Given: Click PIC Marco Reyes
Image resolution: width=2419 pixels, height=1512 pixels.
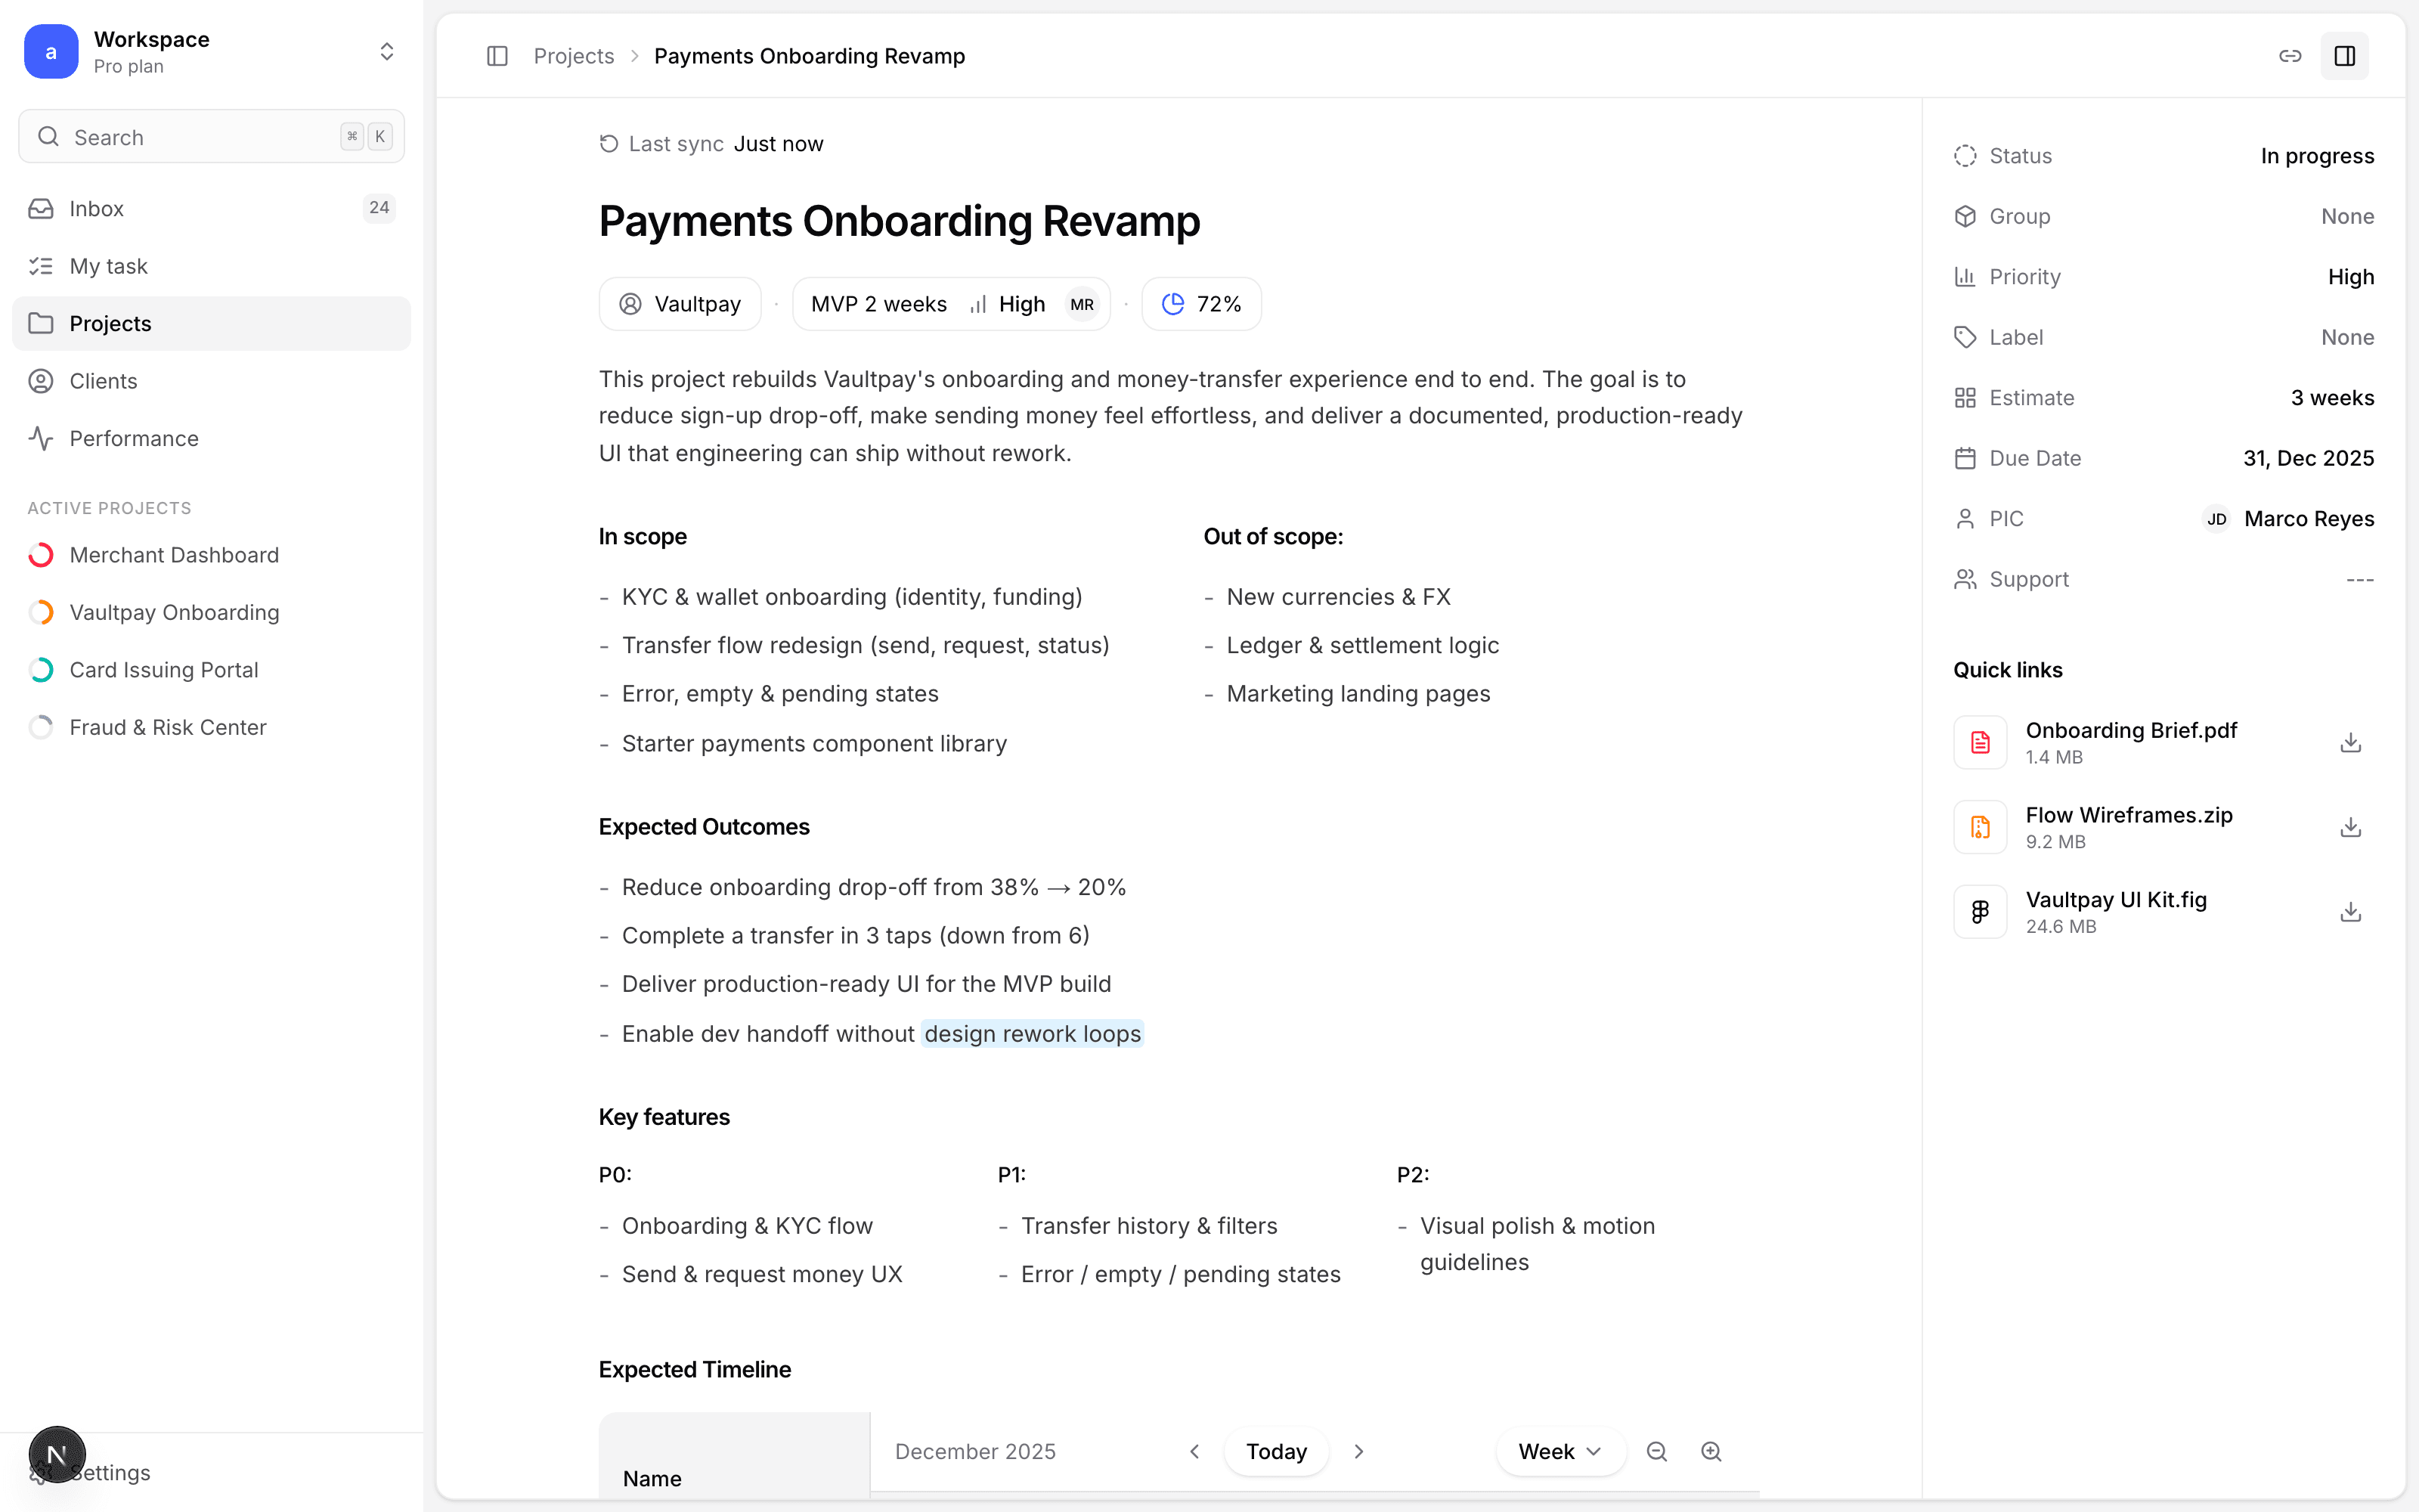Looking at the screenshot, I should 2289,519.
